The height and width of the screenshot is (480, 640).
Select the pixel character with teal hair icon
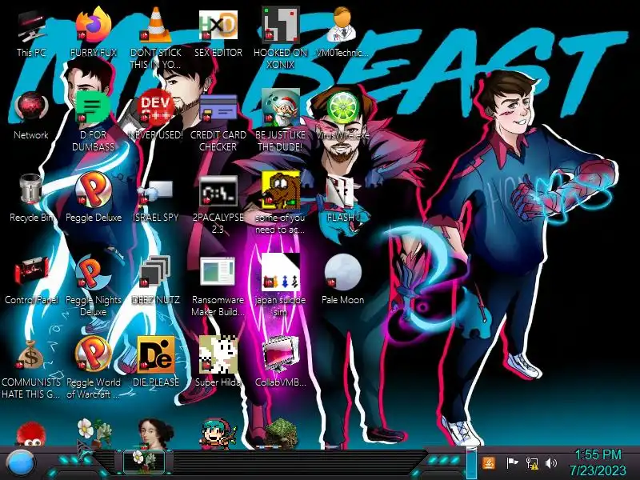pyautogui.click(x=218, y=434)
